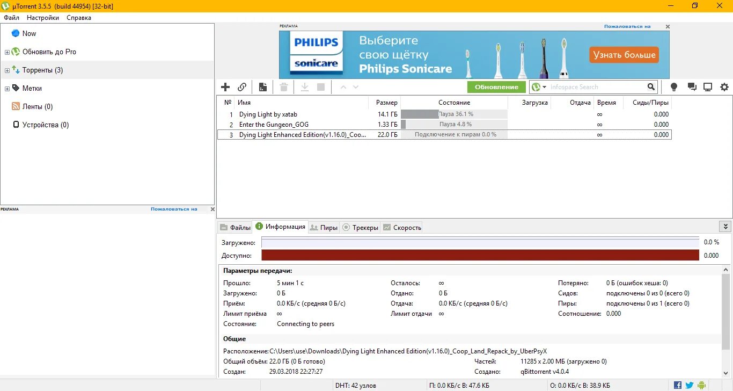Open Facebook icon in status bar
This screenshot has height=391, width=733.
[x=678, y=385]
